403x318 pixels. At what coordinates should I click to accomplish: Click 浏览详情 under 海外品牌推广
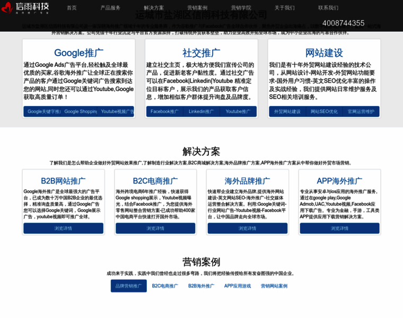coord(247,228)
